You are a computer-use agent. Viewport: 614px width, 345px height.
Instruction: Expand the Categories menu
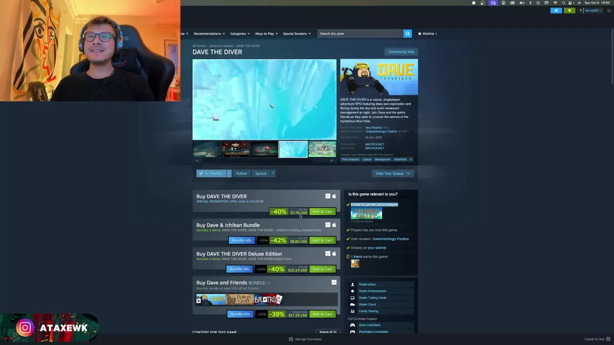coord(239,34)
